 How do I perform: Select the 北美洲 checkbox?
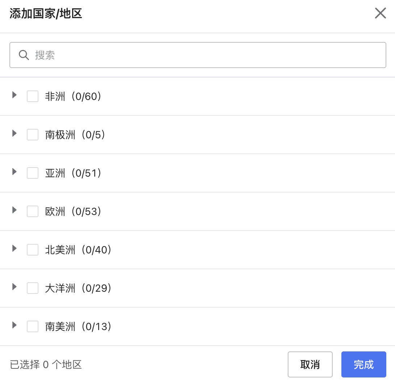pyautogui.click(x=32, y=250)
